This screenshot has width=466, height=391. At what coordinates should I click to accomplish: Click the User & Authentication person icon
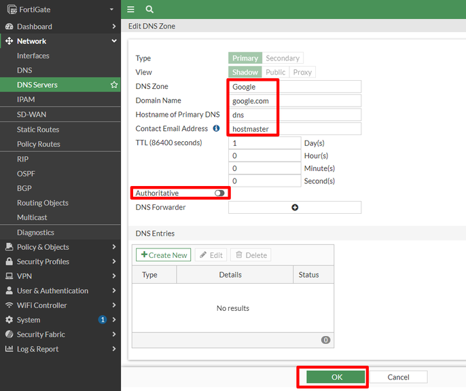pyautogui.click(x=10, y=291)
